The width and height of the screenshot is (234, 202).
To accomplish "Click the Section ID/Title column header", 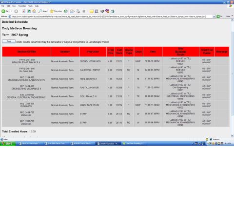I will coord(26,52).
